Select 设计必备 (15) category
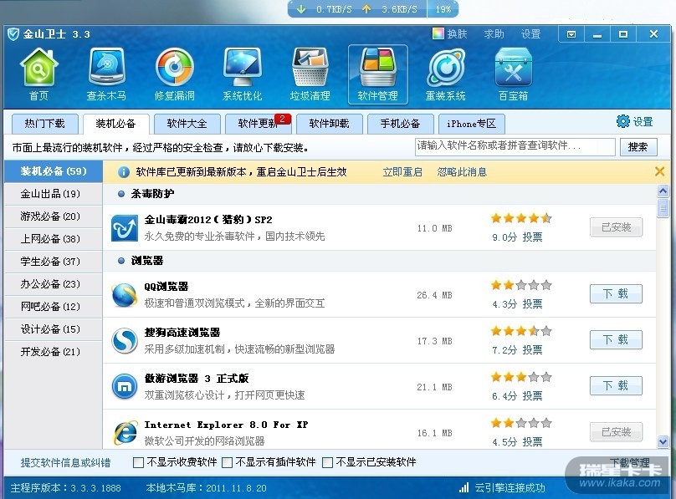 (53, 329)
